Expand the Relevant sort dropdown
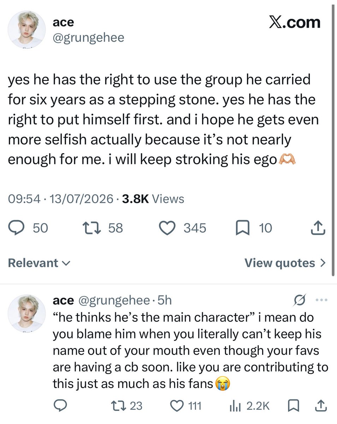This screenshot has height=424, width=337. 39,263
